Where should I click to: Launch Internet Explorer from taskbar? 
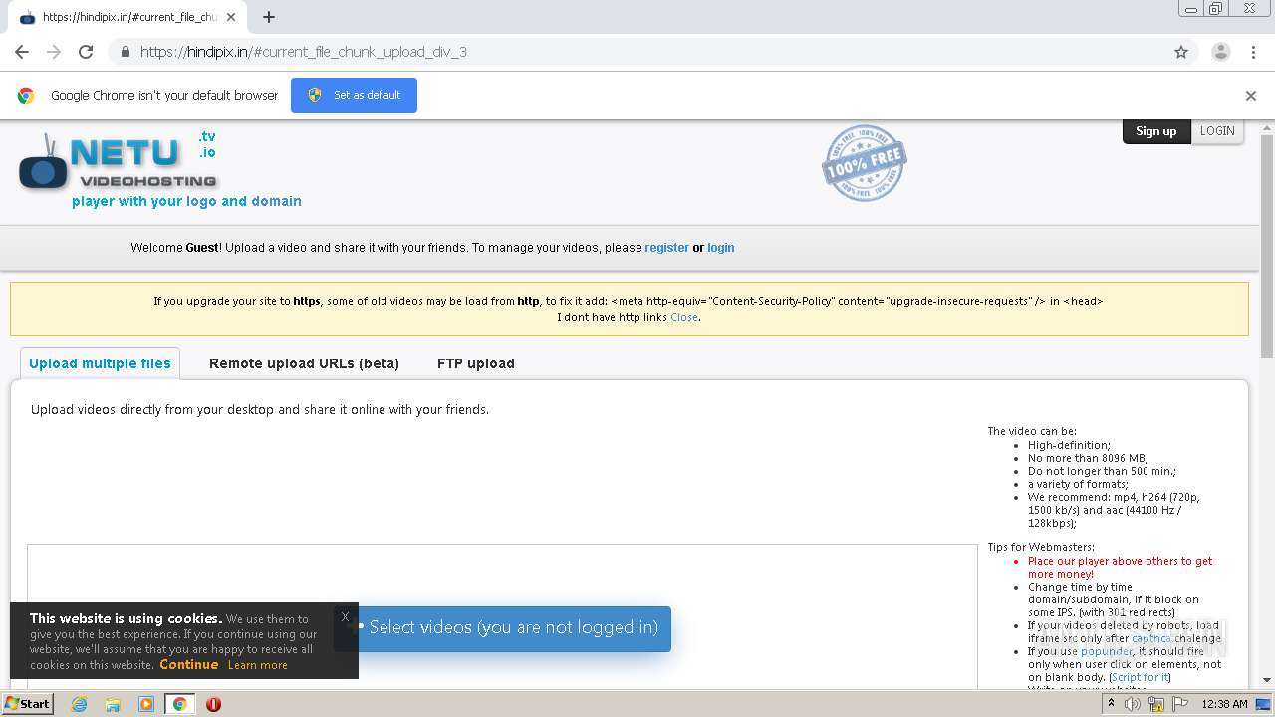(79, 704)
